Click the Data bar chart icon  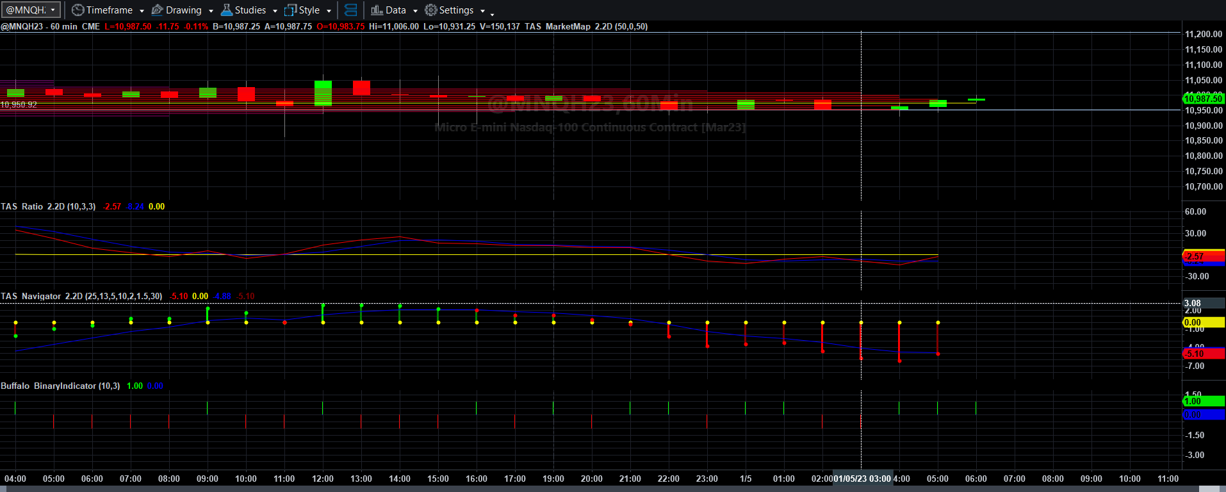coord(377,10)
